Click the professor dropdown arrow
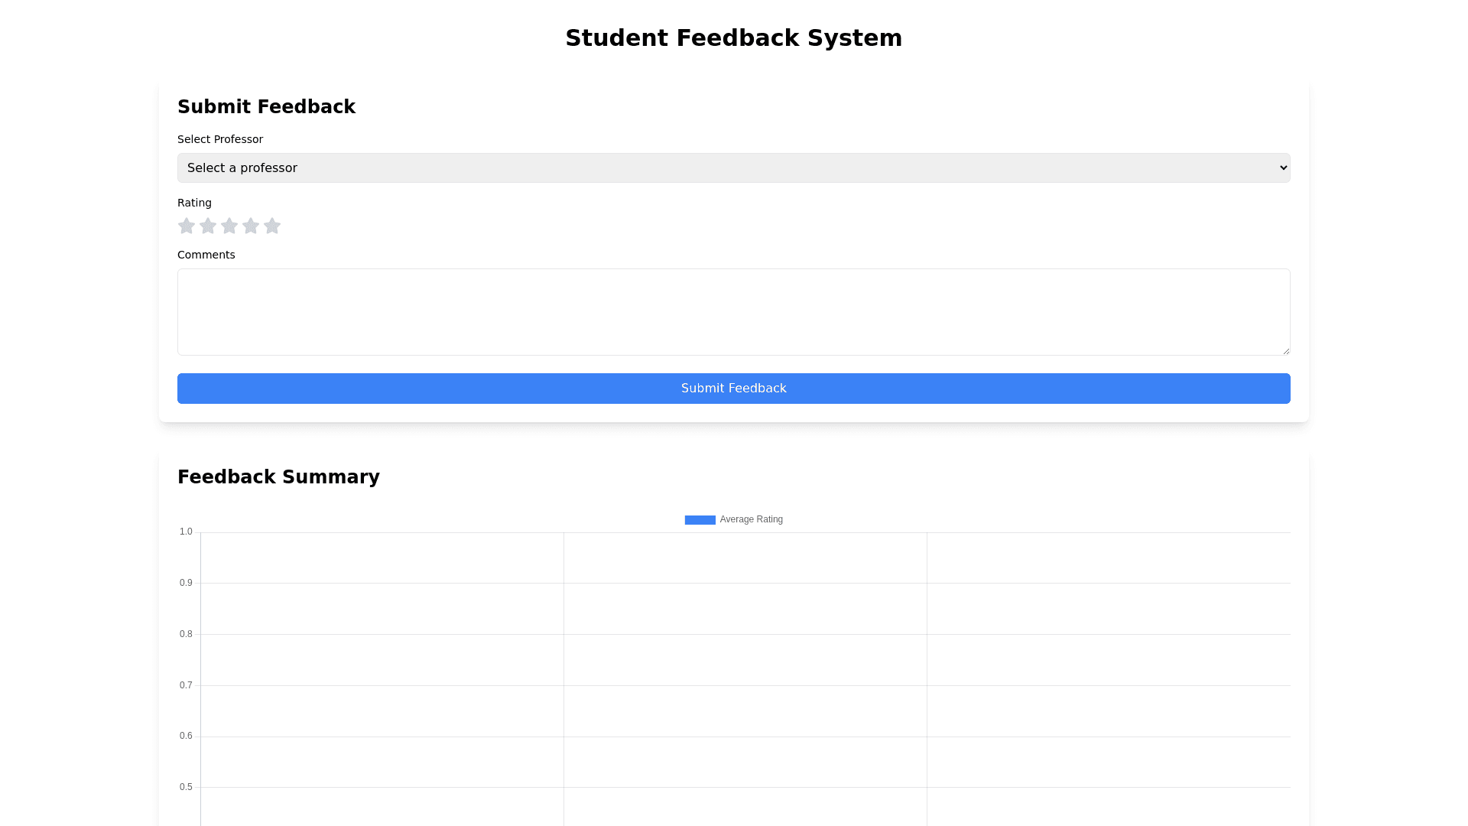This screenshot has width=1468, height=826. (1282, 168)
